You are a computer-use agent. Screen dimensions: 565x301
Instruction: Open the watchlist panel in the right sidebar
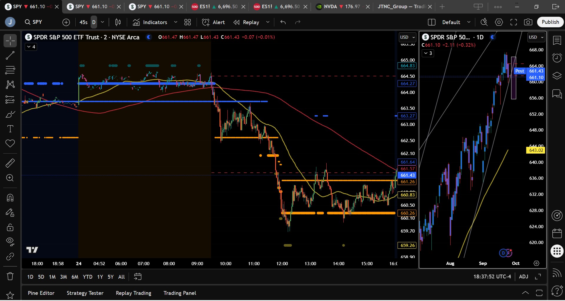coord(557,41)
